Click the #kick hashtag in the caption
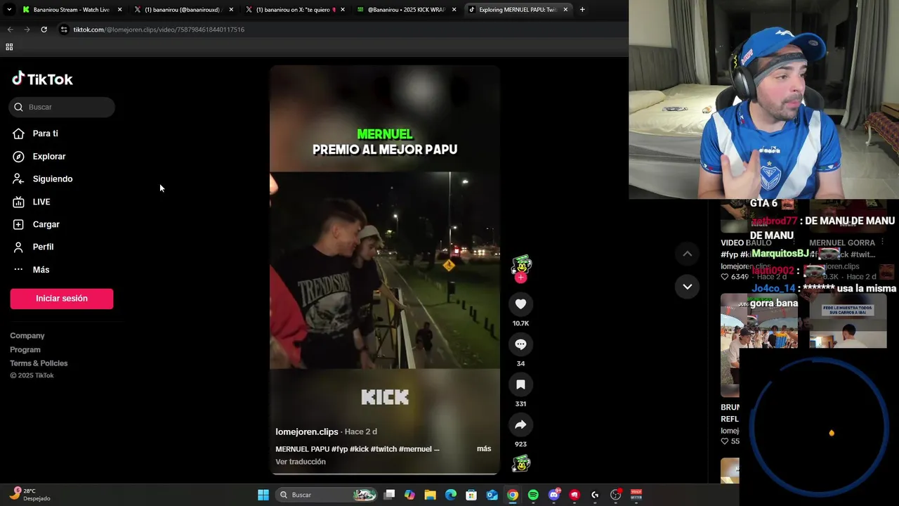 [x=359, y=449]
